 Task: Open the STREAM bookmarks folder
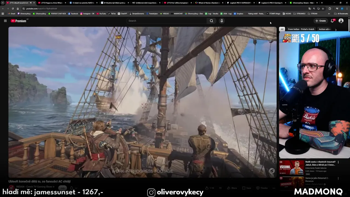pos(313,14)
